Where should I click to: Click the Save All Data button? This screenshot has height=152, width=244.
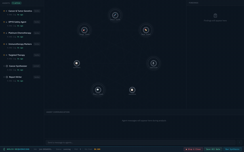pyautogui.click(x=213, y=149)
